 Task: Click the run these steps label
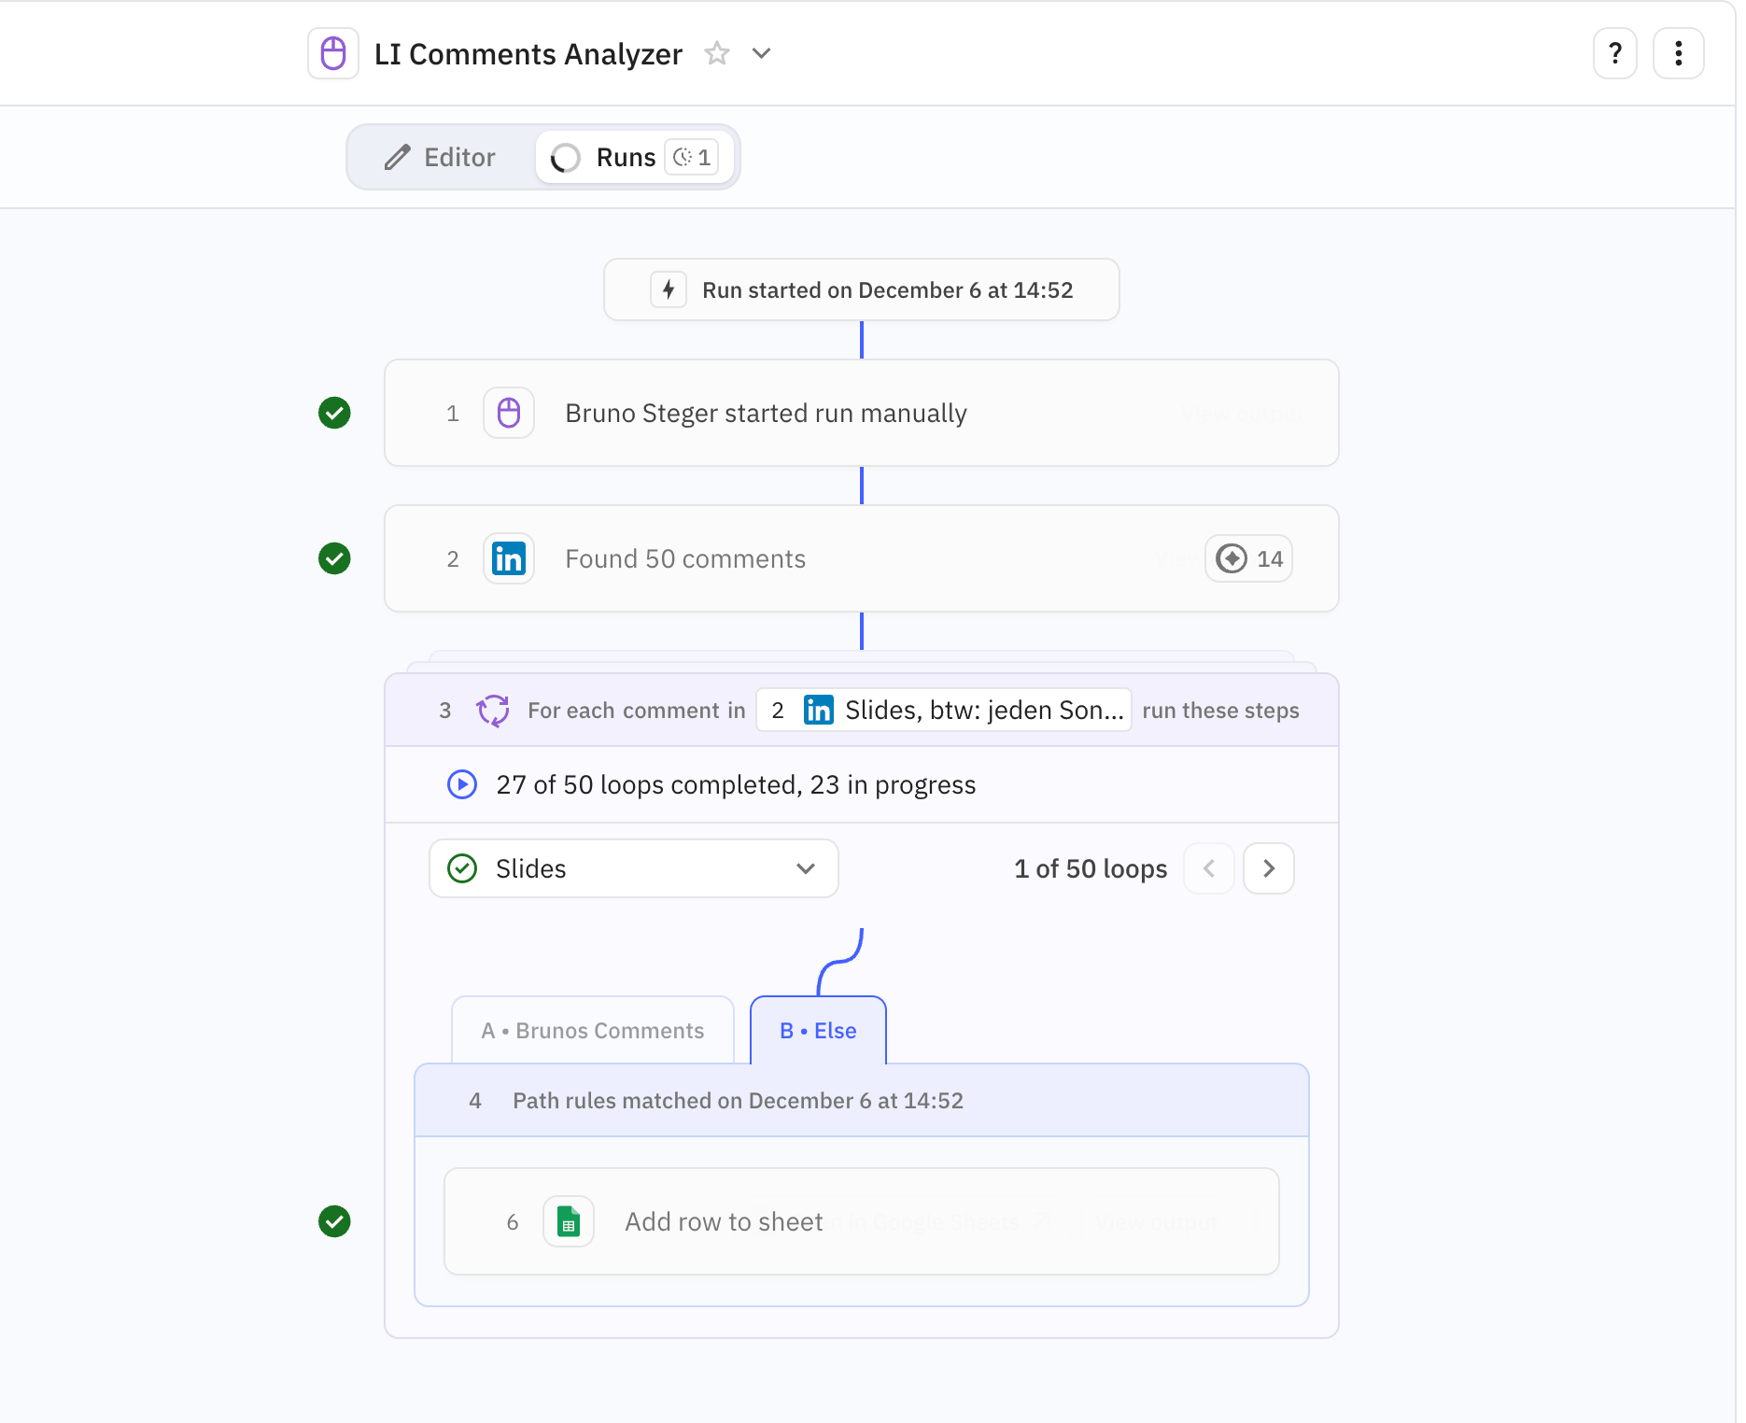pyautogui.click(x=1220, y=711)
